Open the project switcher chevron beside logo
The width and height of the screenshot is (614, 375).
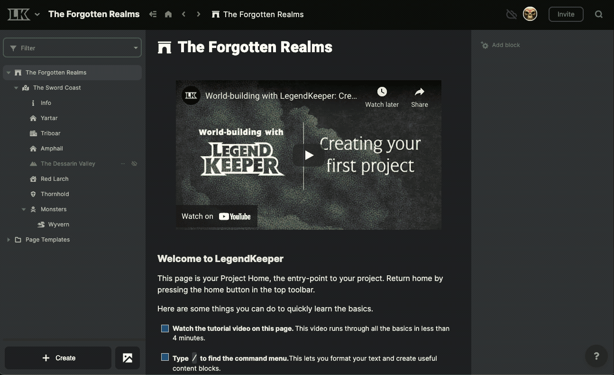[37, 14]
